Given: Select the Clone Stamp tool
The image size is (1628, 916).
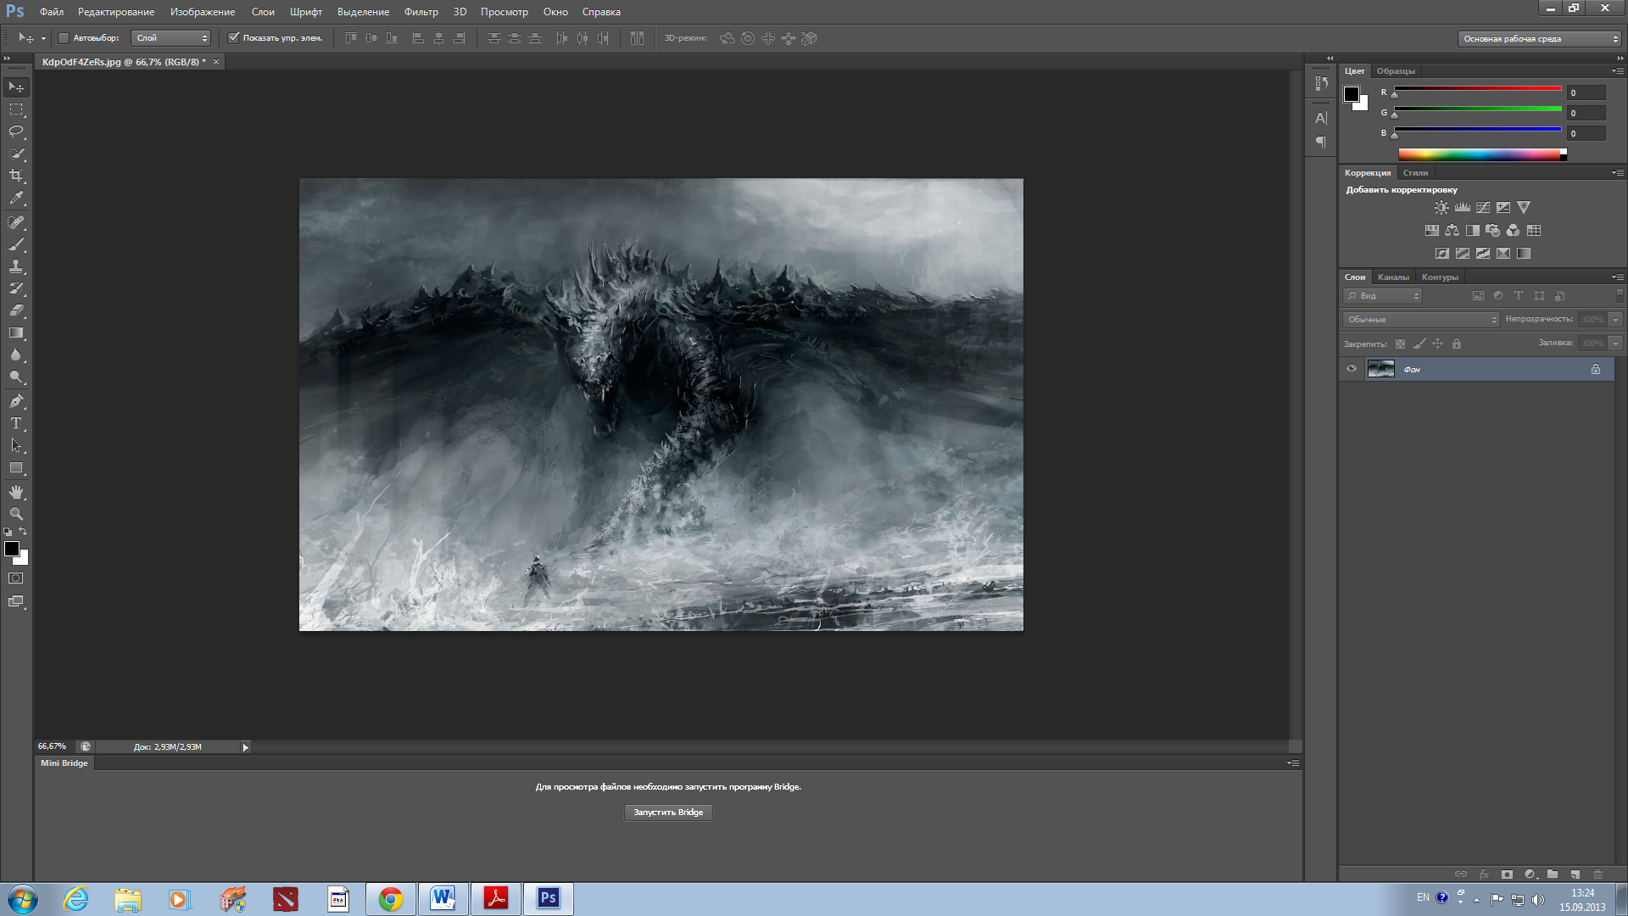Looking at the screenshot, I should pyautogui.click(x=16, y=266).
